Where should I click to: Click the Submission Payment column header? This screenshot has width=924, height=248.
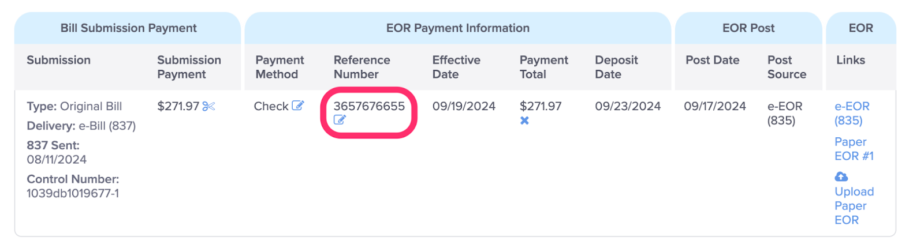[189, 67]
